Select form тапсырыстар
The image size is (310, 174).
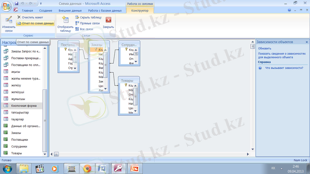(x=22, y=113)
